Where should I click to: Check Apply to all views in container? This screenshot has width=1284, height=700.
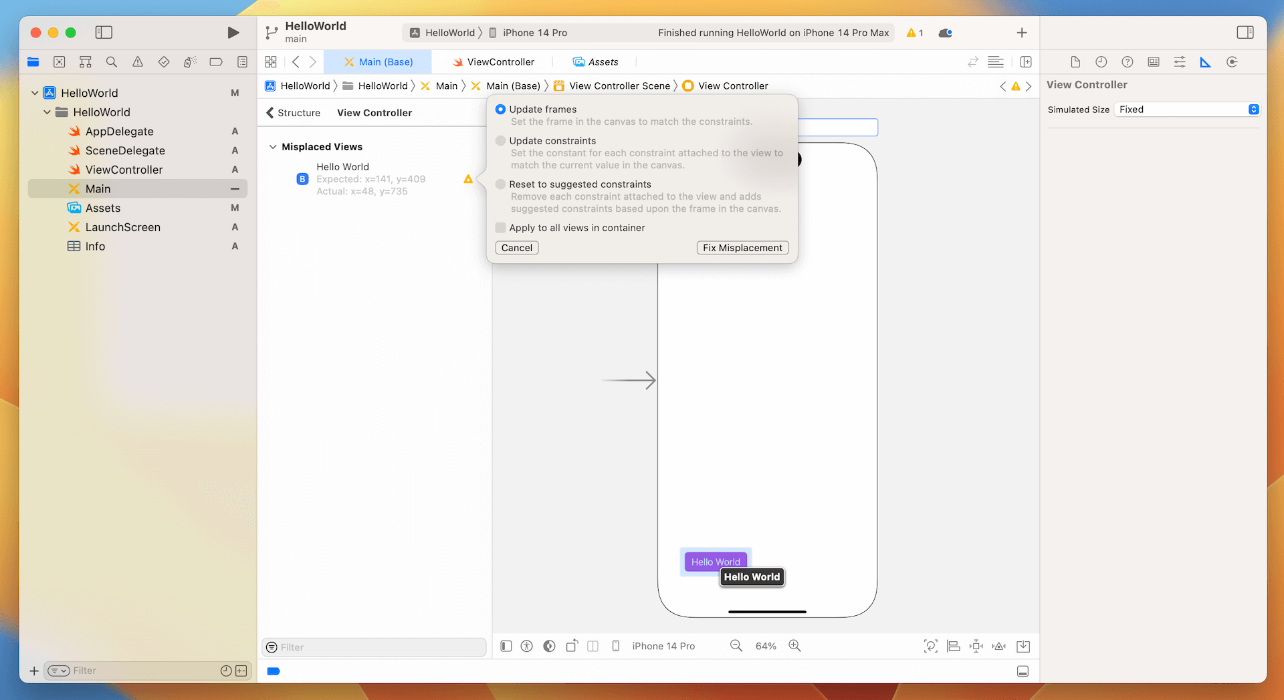point(500,228)
